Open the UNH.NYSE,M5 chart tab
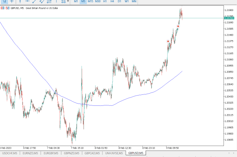This screenshot has height=157, width=237. 114,153
